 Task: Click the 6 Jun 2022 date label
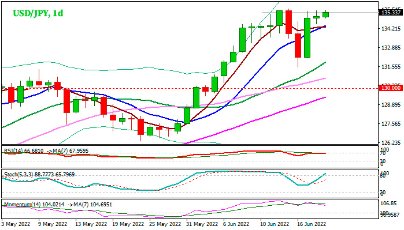[236, 224]
